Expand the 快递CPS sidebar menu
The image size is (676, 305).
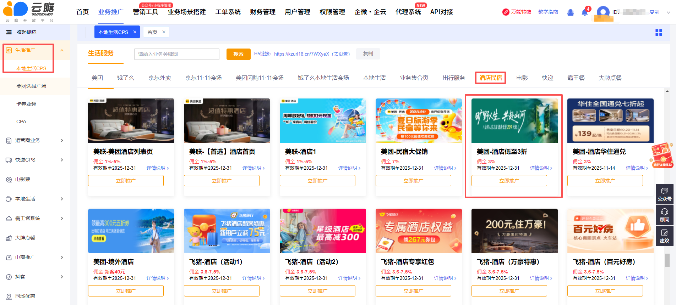(x=62, y=160)
